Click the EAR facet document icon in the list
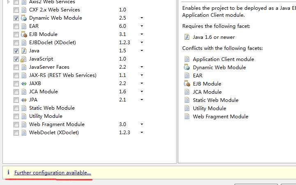The image size is (296, 185). (x=24, y=26)
